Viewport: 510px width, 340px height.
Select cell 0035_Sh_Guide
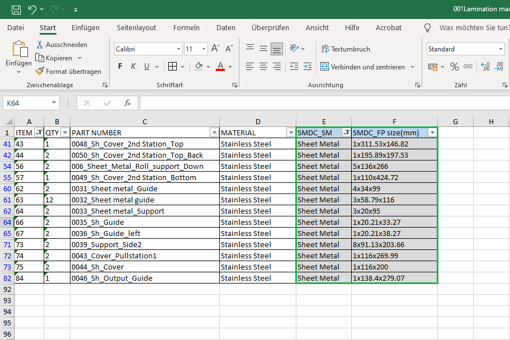click(145, 222)
